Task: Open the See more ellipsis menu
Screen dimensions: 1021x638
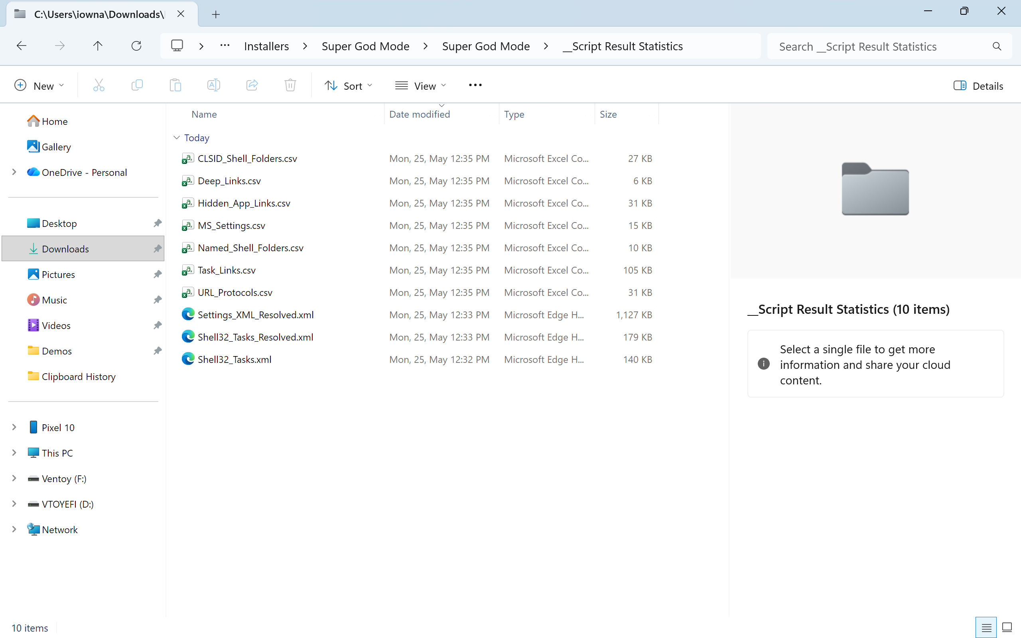Action: [x=475, y=85]
